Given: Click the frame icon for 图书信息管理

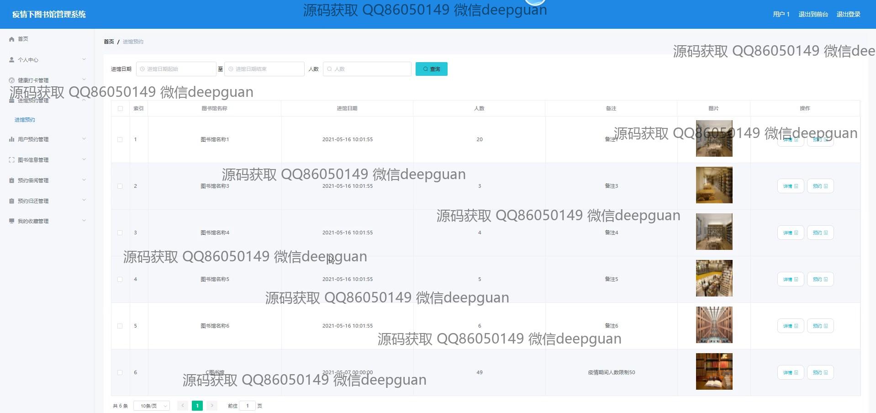Looking at the screenshot, I should (x=12, y=160).
